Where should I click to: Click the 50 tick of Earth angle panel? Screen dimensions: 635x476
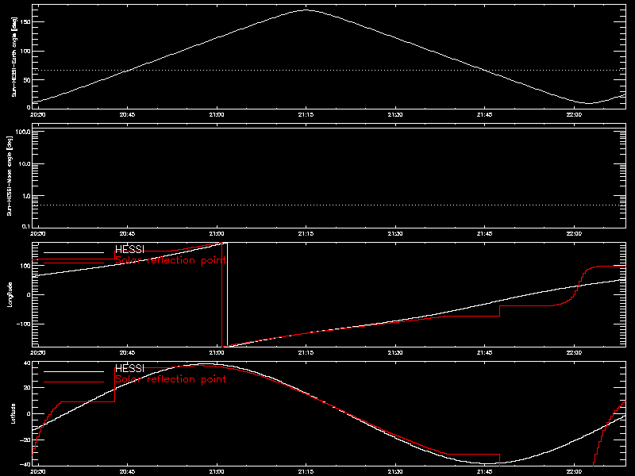point(27,80)
